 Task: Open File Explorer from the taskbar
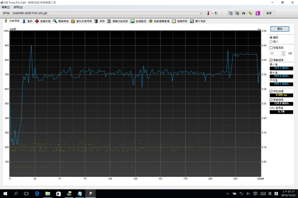[47, 194]
